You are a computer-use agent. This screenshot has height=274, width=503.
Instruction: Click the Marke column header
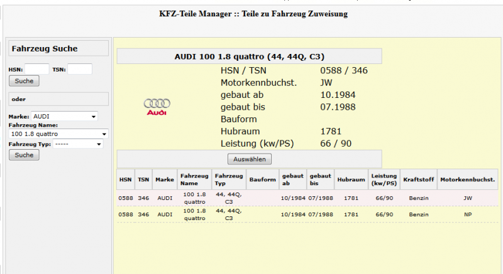pyautogui.click(x=165, y=179)
